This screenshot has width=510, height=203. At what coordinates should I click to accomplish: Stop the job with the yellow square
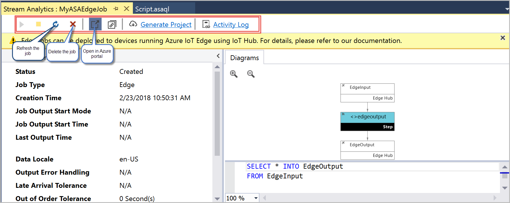(x=38, y=24)
